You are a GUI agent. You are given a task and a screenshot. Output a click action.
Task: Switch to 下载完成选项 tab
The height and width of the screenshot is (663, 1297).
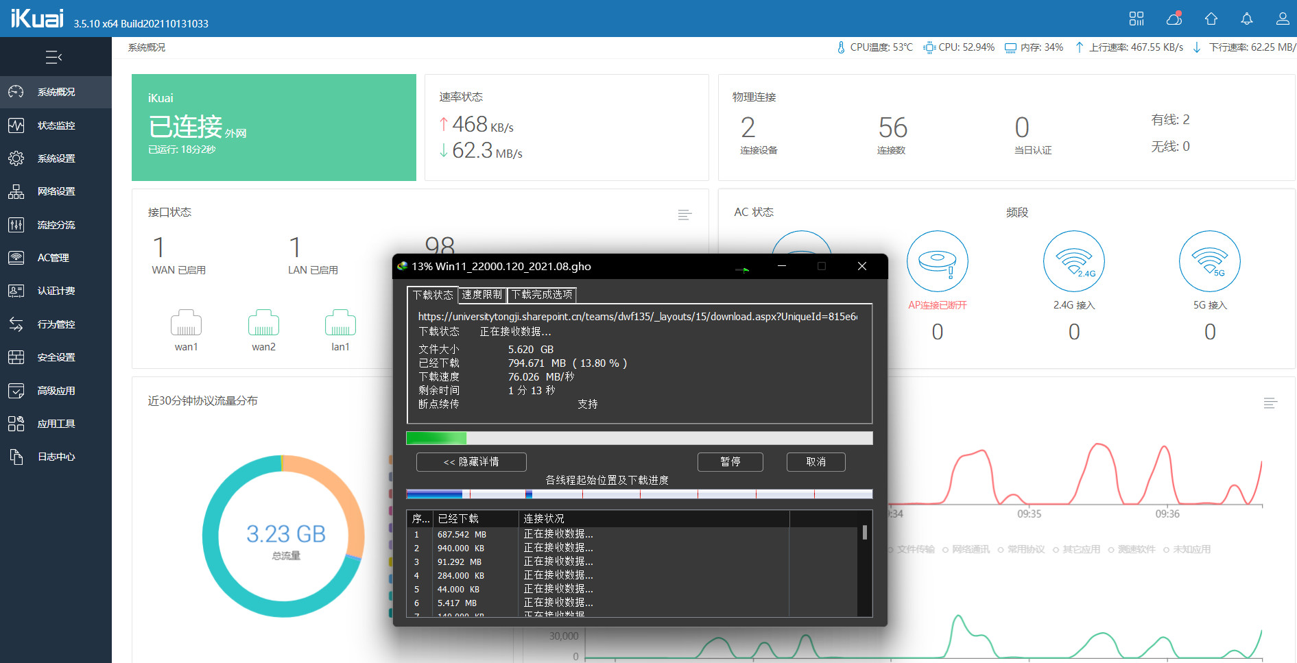[542, 295]
